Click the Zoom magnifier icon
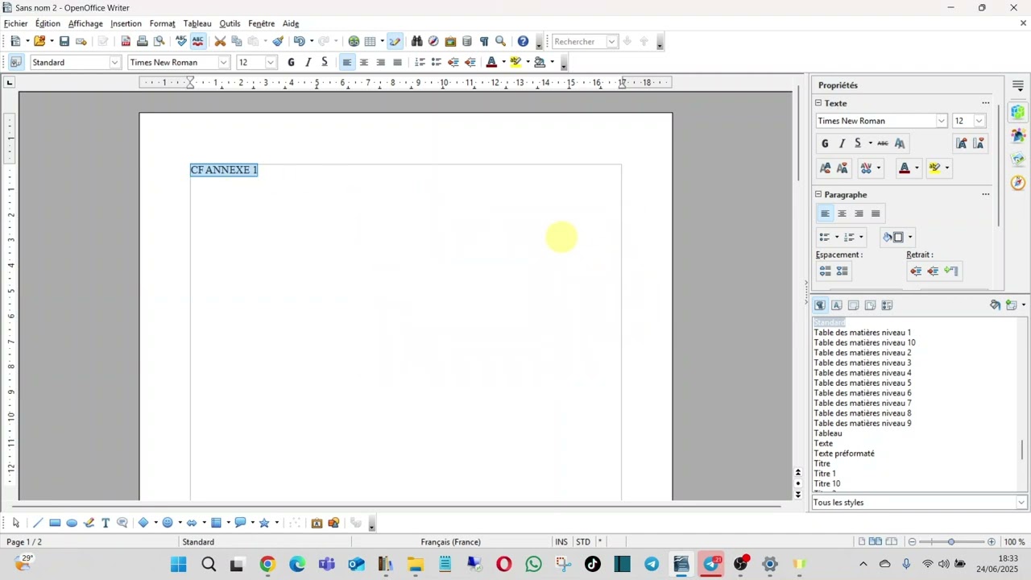The width and height of the screenshot is (1031, 580). pyautogui.click(x=501, y=41)
